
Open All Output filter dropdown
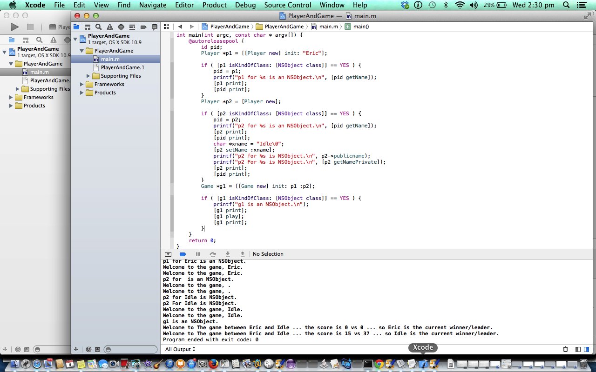point(180,349)
